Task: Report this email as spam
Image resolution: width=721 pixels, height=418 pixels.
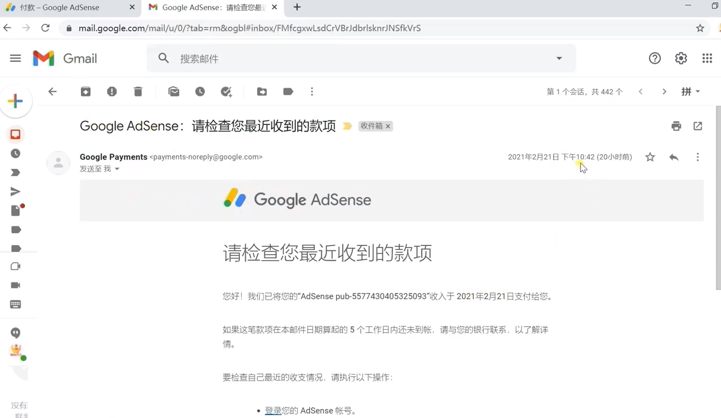Action: click(112, 92)
